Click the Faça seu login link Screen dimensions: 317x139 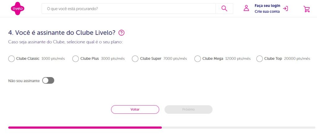(267, 6)
